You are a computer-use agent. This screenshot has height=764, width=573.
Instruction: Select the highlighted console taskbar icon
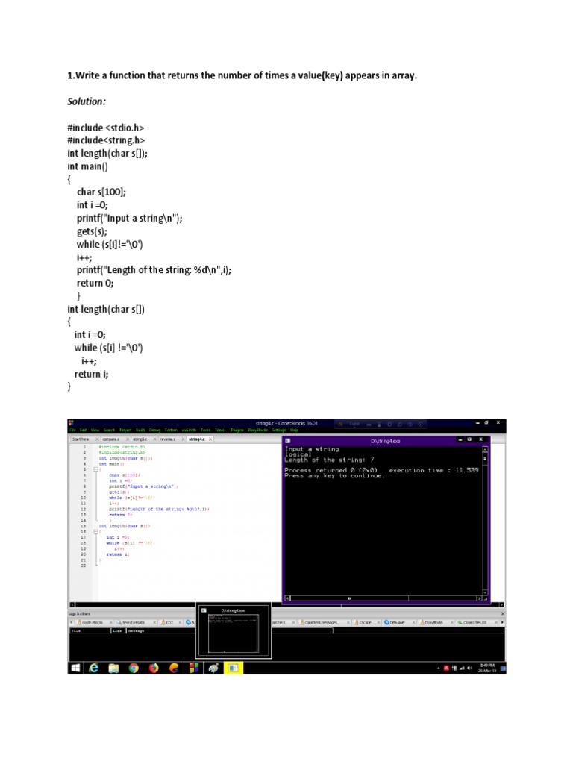point(234,668)
